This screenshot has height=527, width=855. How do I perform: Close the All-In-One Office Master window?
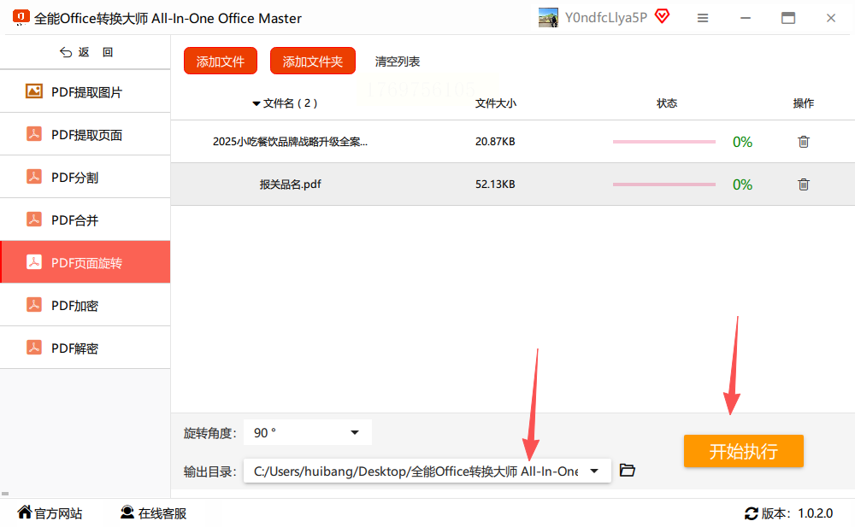click(x=830, y=18)
